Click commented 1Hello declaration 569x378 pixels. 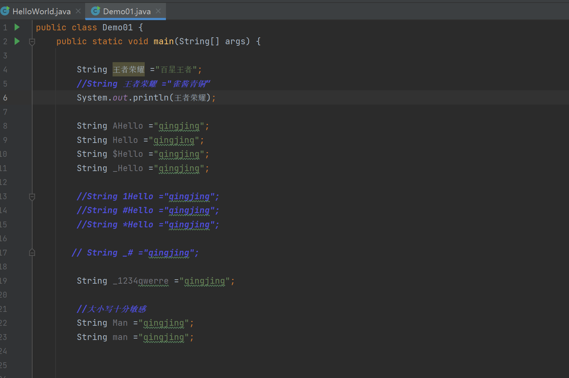pos(148,196)
